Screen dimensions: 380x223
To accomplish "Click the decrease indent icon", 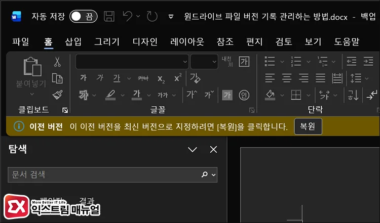I will click(x=351, y=61).
